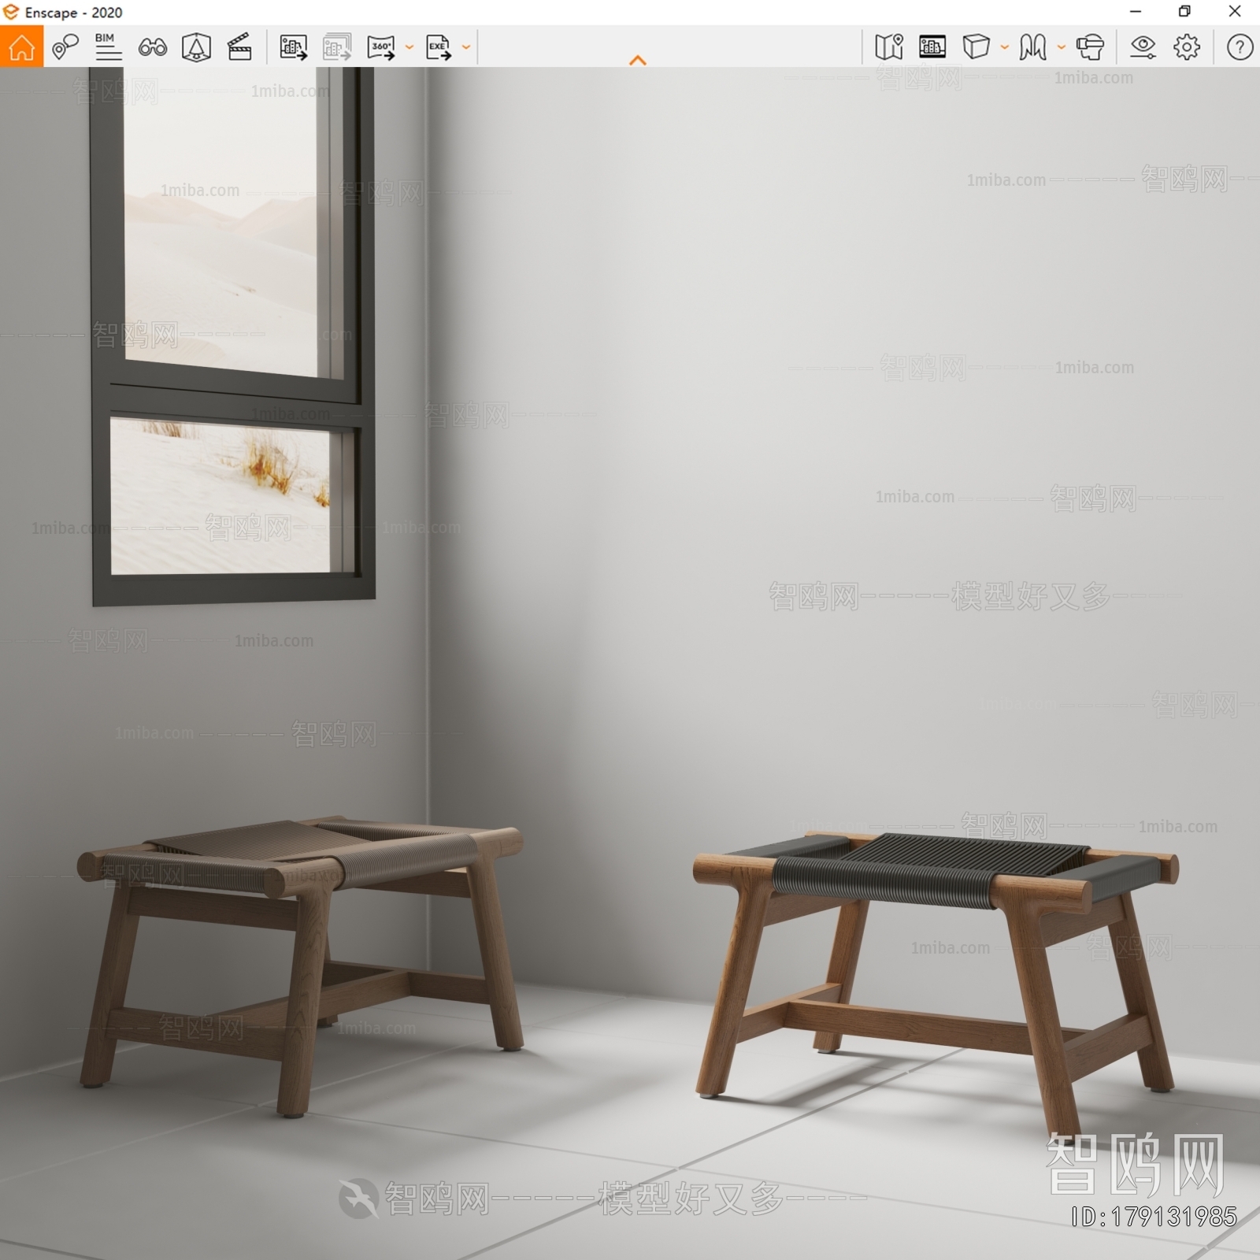Click the navigation mode legs icon

[1032, 47]
